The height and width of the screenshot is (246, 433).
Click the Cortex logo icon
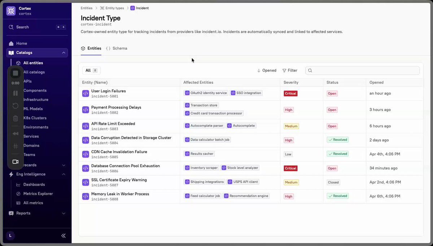pyautogui.click(x=11, y=11)
